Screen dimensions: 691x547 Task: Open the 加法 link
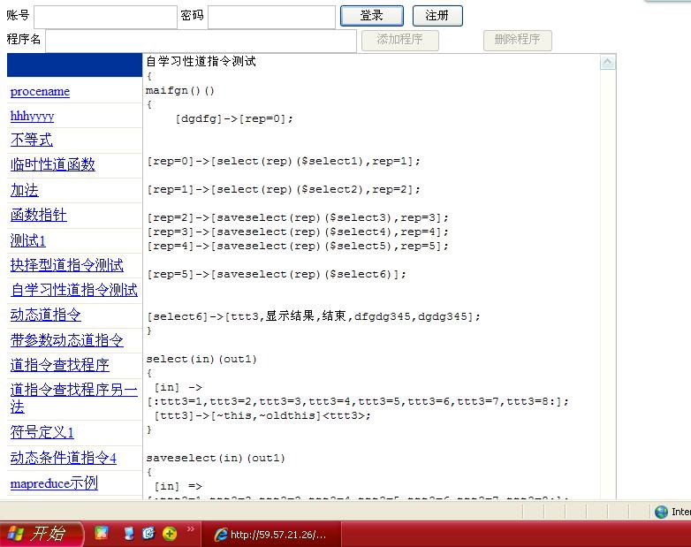pyautogui.click(x=25, y=190)
